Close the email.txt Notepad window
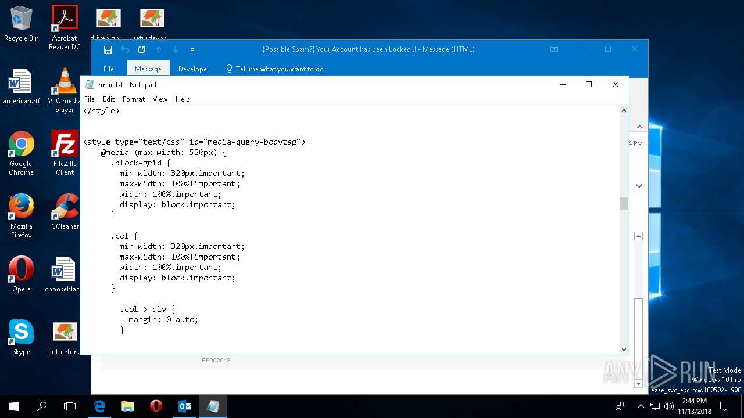The image size is (744, 418). 616,84
